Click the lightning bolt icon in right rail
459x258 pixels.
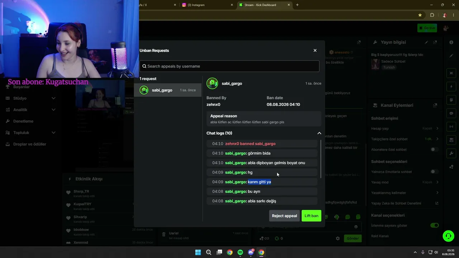451,87
